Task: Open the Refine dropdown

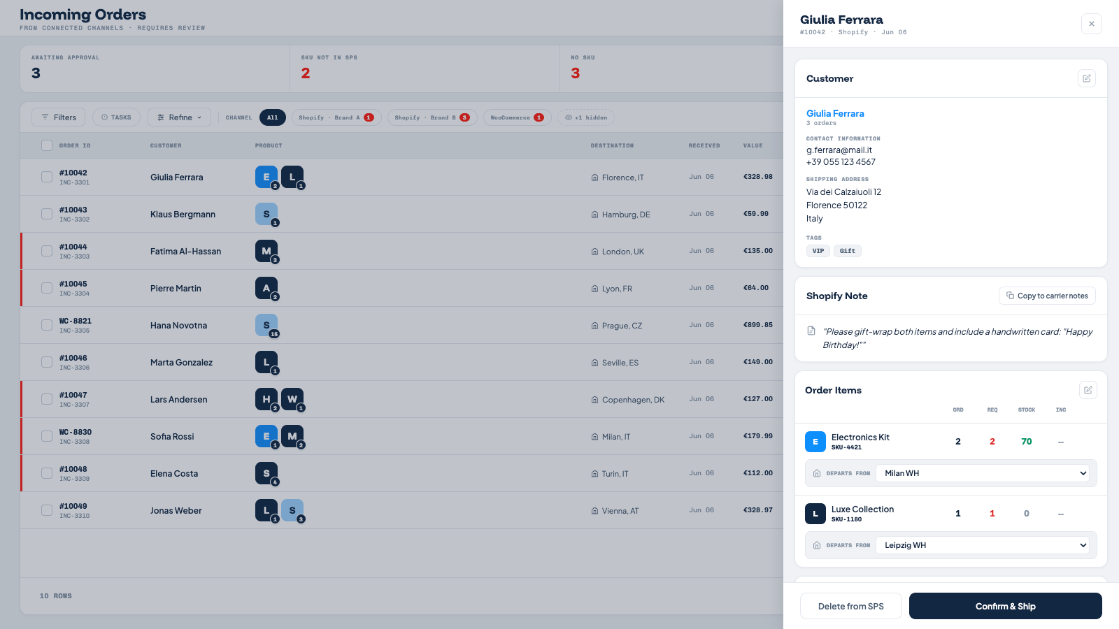Action: 179,117
